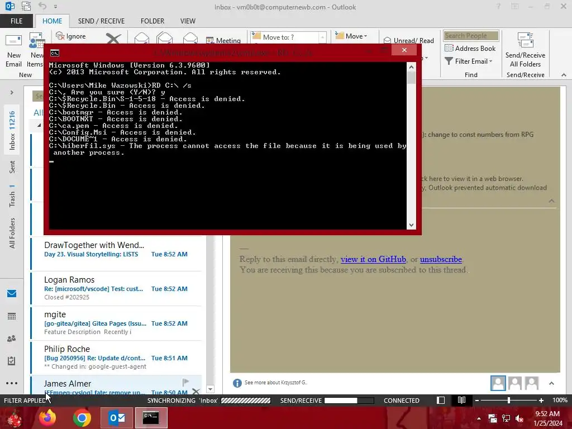Open Firefox from the taskbar
Image resolution: width=572 pixels, height=429 pixels.
47,418
